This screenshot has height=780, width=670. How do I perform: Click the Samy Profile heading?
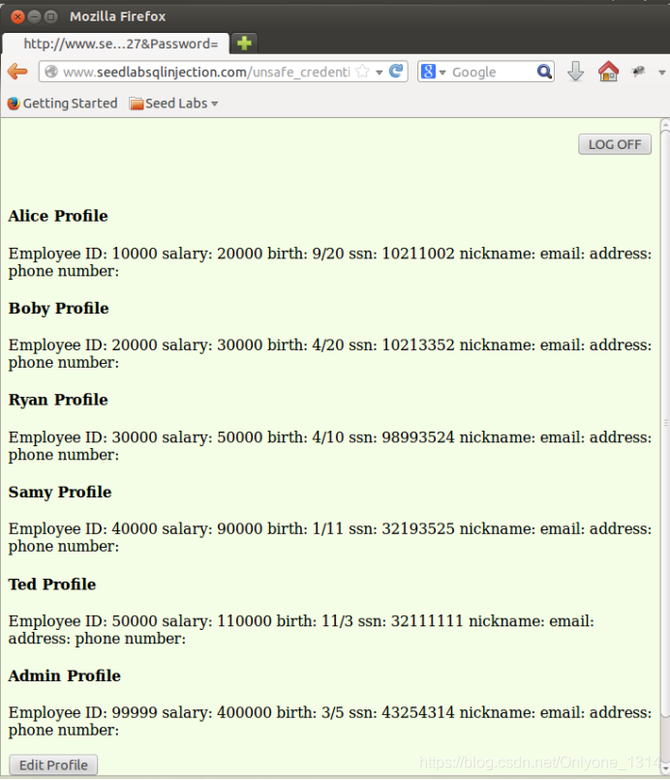point(60,492)
